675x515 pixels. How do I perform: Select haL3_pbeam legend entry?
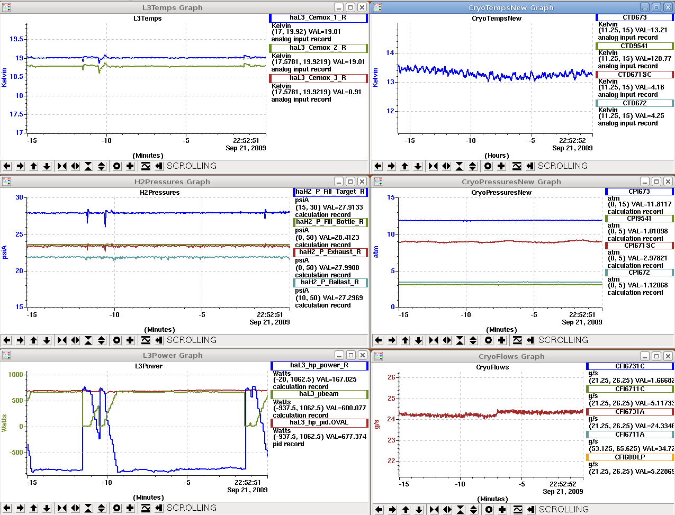pyautogui.click(x=319, y=394)
